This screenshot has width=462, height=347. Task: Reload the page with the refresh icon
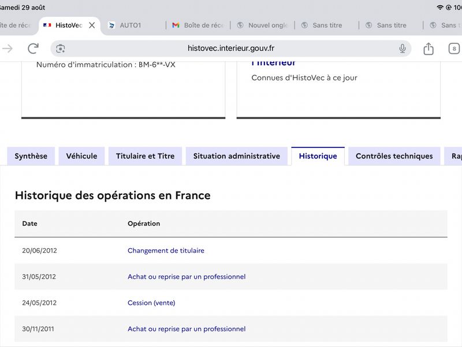click(x=33, y=49)
